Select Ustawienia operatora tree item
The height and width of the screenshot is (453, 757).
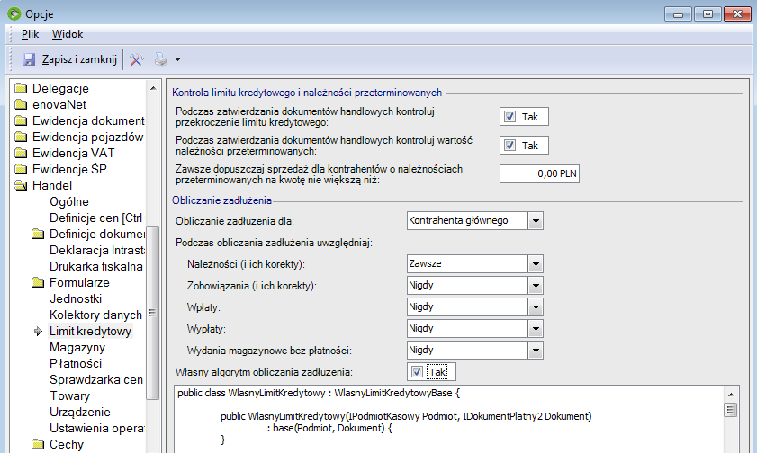[97, 429]
